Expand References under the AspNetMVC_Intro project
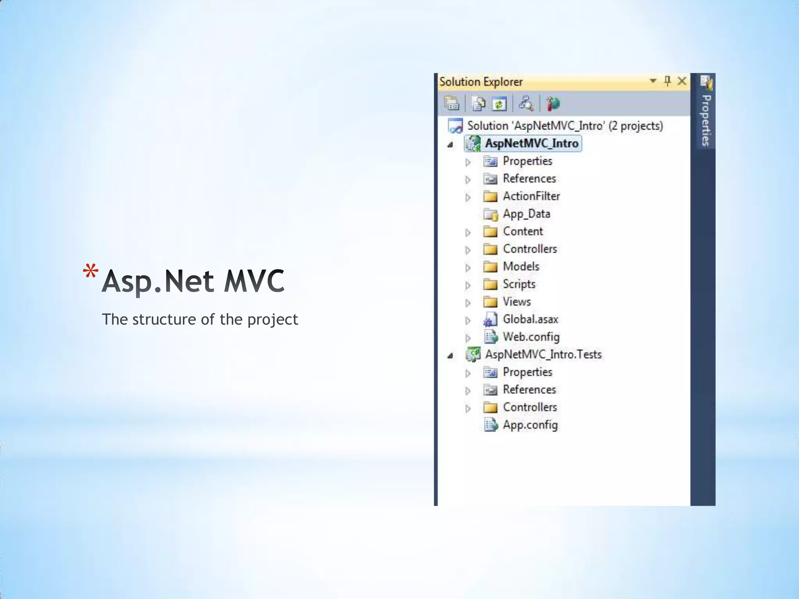Screen dimensions: 799x599 (x=468, y=180)
